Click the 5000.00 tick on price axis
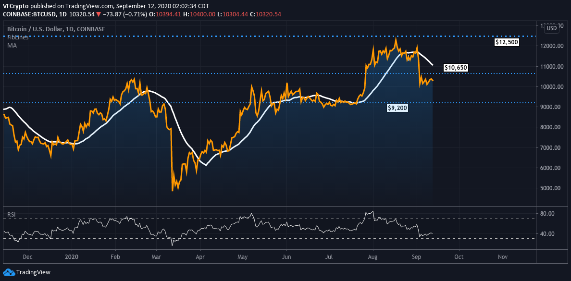Image resolution: width=571 pixels, height=281 pixels. pos(552,188)
